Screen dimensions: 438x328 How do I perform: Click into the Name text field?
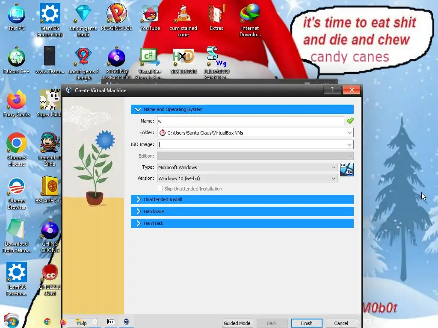[250, 121]
